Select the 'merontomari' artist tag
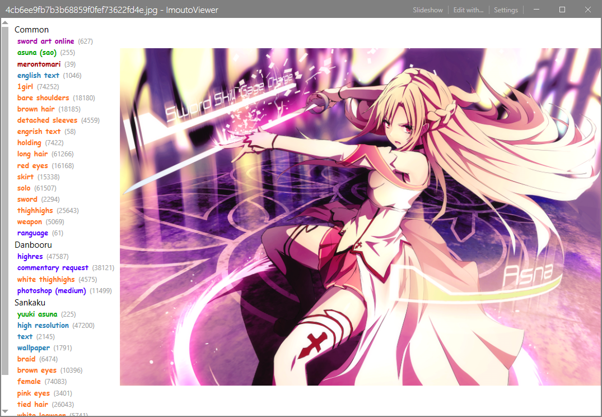The image size is (602, 417). [x=39, y=64]
